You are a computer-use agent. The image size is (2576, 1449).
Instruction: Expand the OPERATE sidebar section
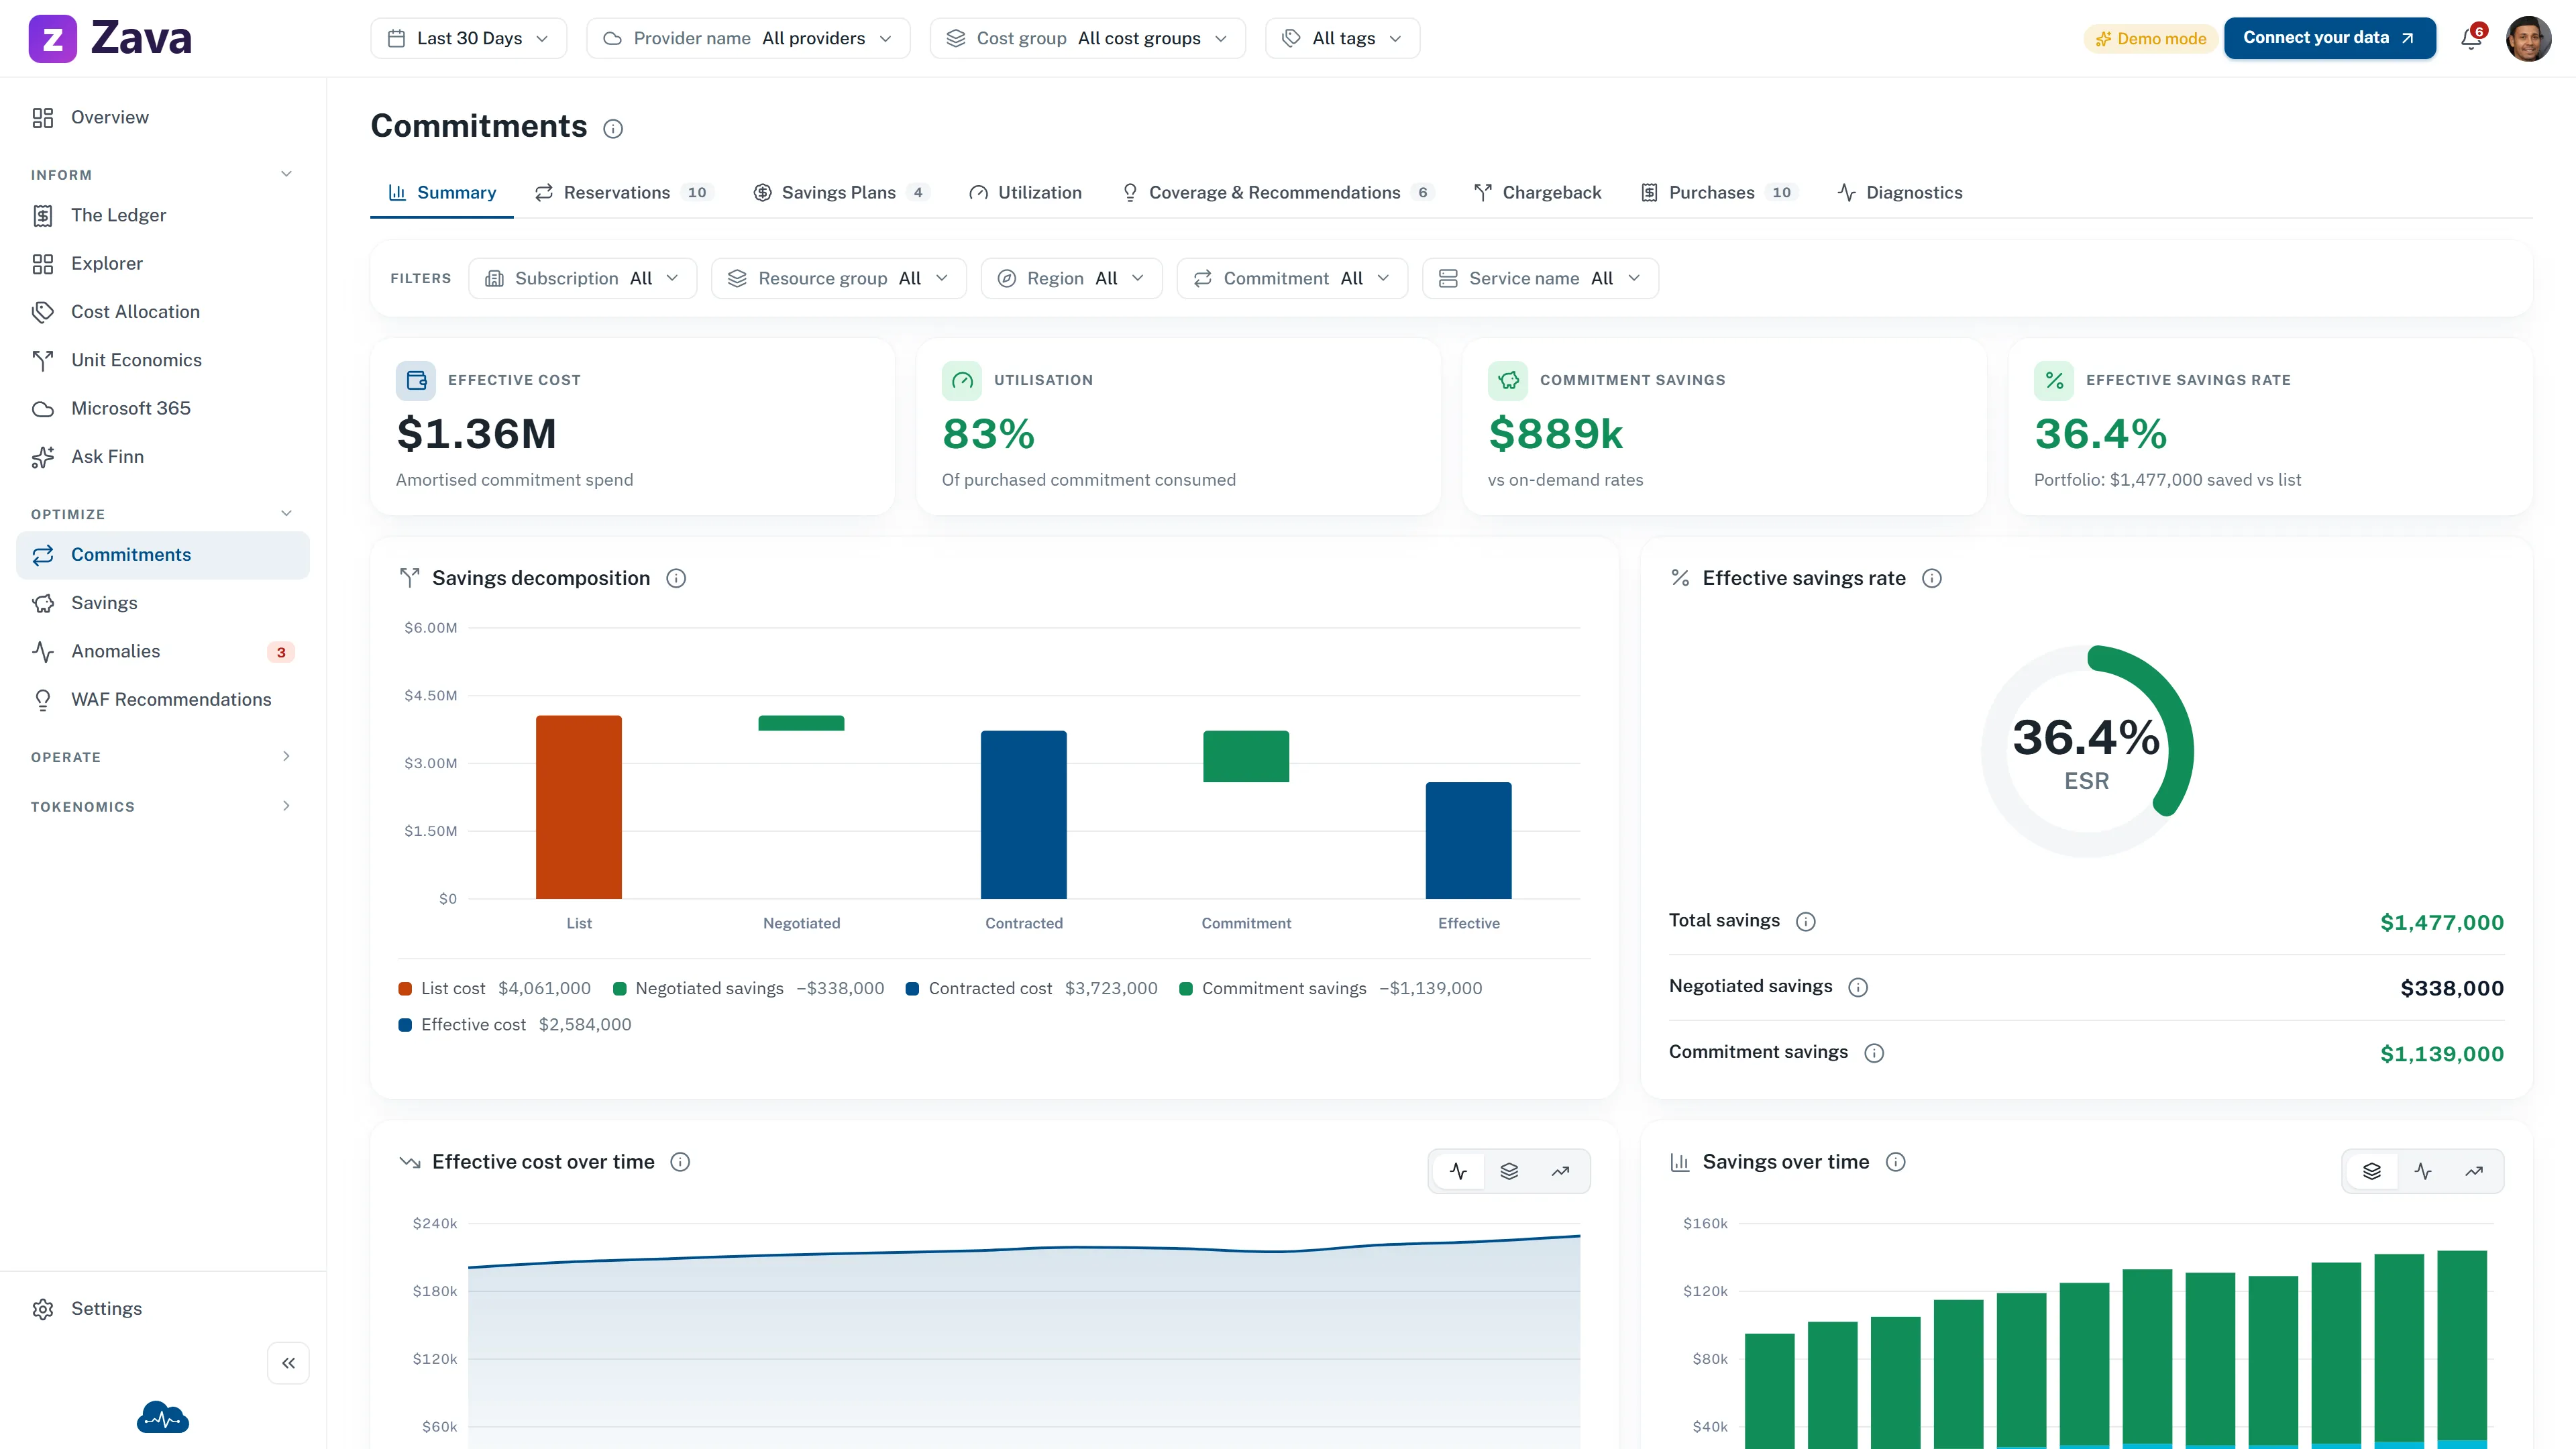point(286,756)
